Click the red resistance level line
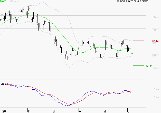This screenshot has height=113, width=161. [139, 41]
